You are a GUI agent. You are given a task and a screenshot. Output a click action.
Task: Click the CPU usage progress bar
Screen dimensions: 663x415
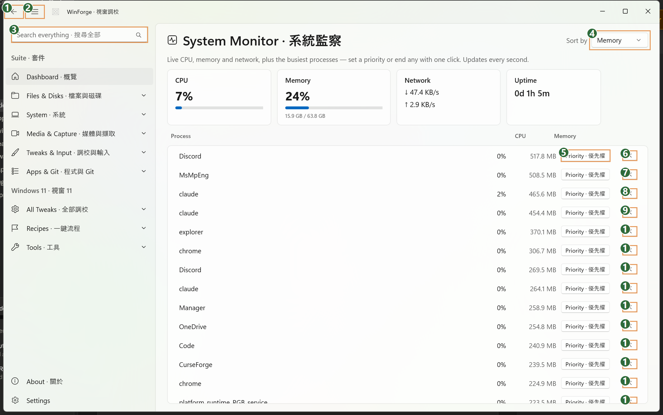[x=219, y=108]
